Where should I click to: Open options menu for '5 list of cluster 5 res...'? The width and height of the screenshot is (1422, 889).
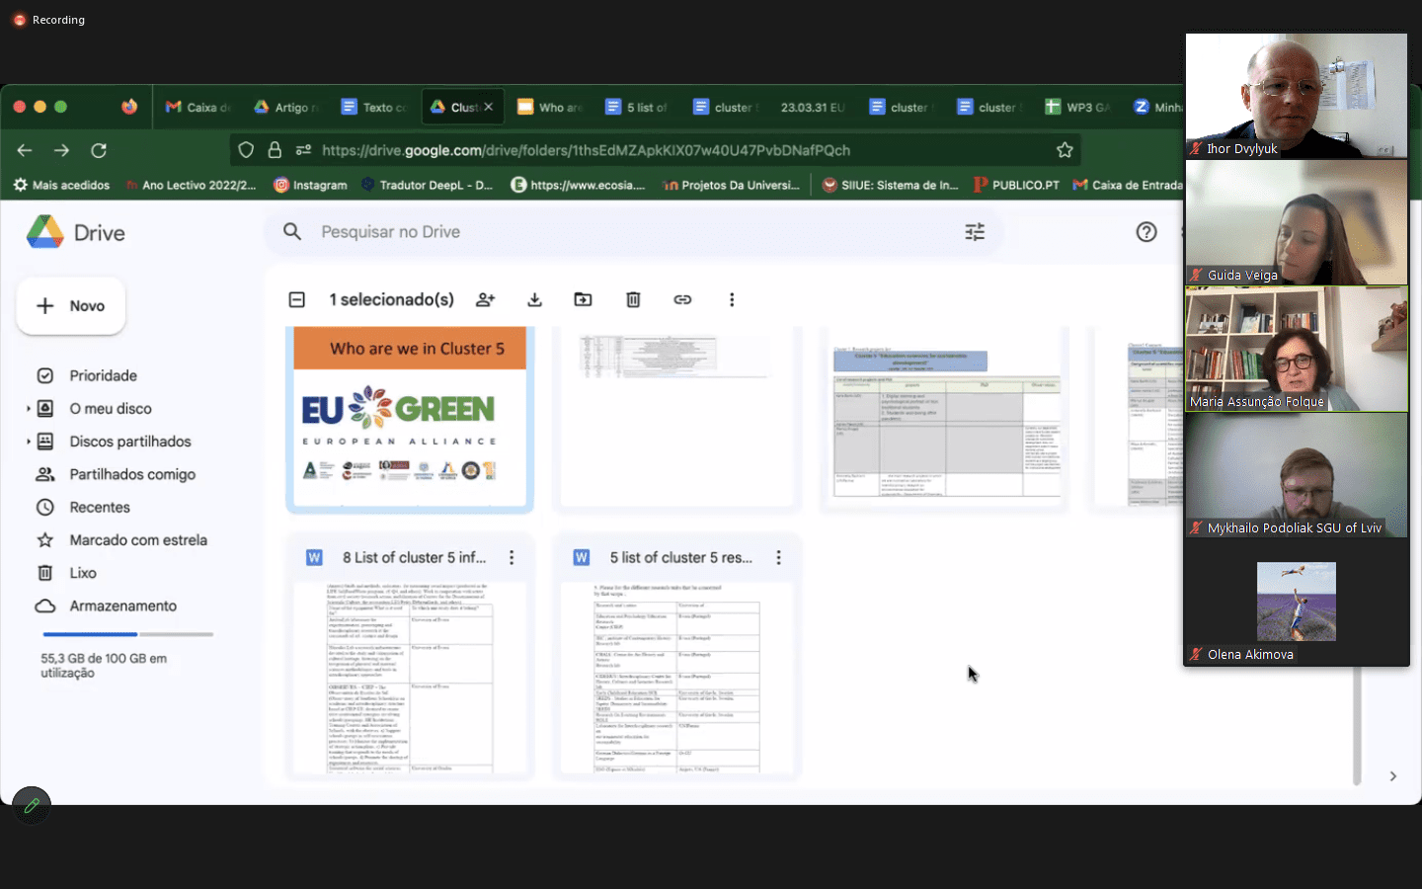pyautogui.click(x=778, y=557)
